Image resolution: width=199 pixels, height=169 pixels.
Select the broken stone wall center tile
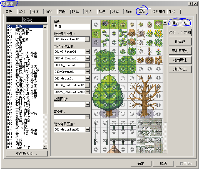point(150,132)
